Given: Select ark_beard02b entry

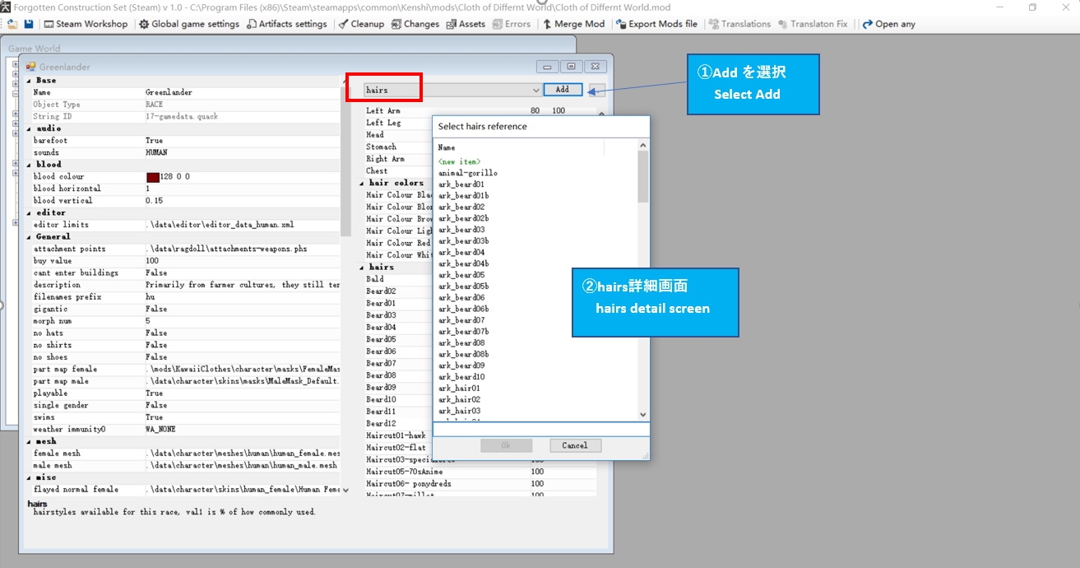Looking at the screenshot, I should [x=463, y=218].
